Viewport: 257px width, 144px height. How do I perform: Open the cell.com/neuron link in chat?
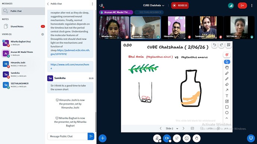pos(70,66)
